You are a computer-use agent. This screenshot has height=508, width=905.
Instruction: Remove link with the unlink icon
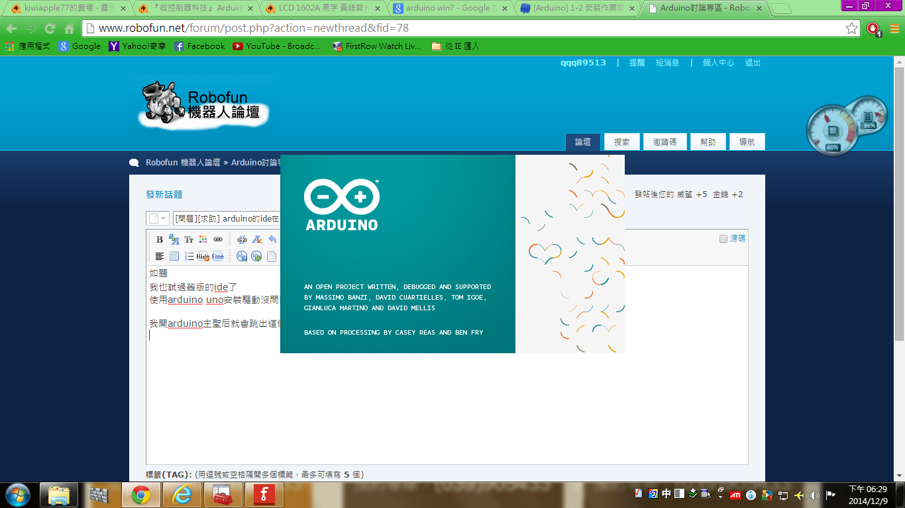[242, 239]
